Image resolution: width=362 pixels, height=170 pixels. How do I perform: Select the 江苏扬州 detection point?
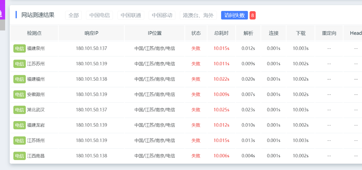tap(36, 140)
